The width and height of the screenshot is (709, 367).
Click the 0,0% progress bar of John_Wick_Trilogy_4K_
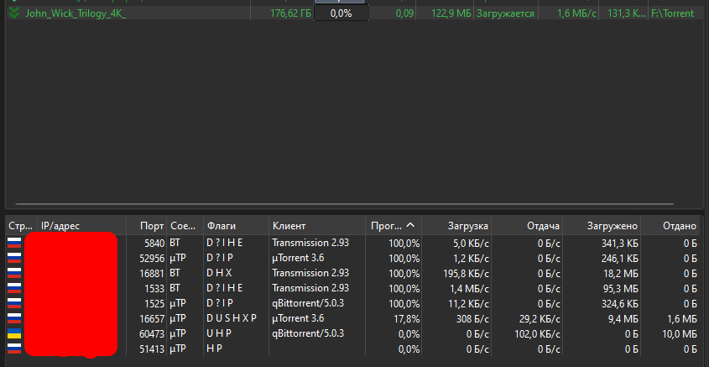pyautogui.click(x=341, y=14)
